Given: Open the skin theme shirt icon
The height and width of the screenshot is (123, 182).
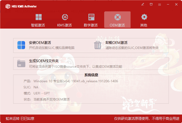Looking at the screenshot, I should (x=151, y=4).
